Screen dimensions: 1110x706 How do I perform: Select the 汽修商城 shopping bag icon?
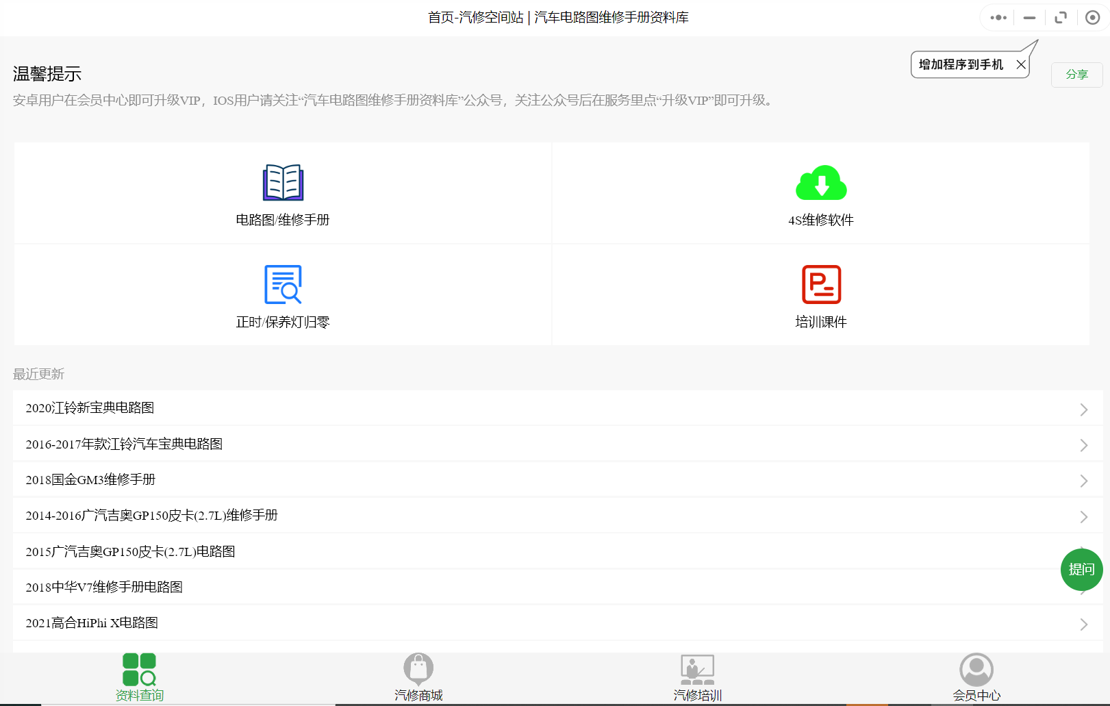click(x=418, y=669)
